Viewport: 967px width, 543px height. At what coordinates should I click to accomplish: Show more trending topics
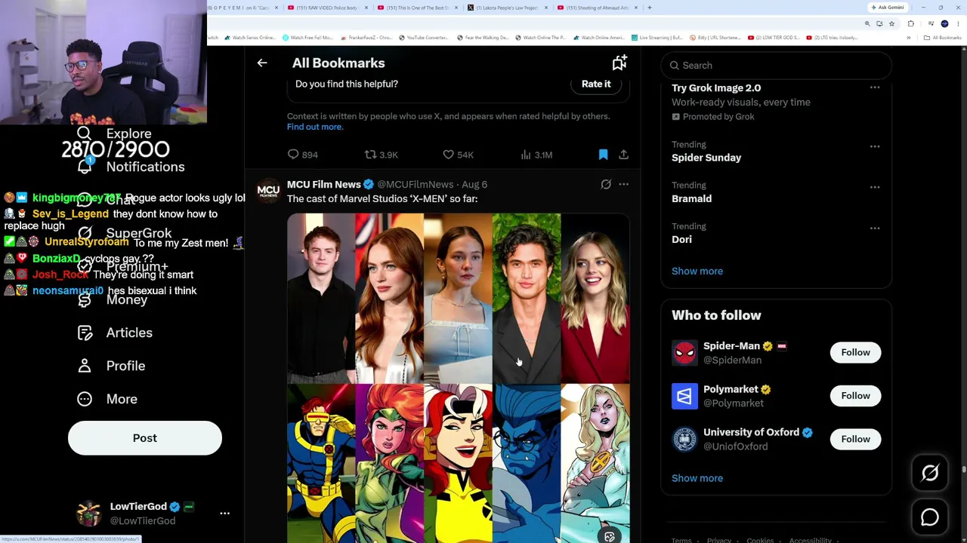click(x=697, y=271)
